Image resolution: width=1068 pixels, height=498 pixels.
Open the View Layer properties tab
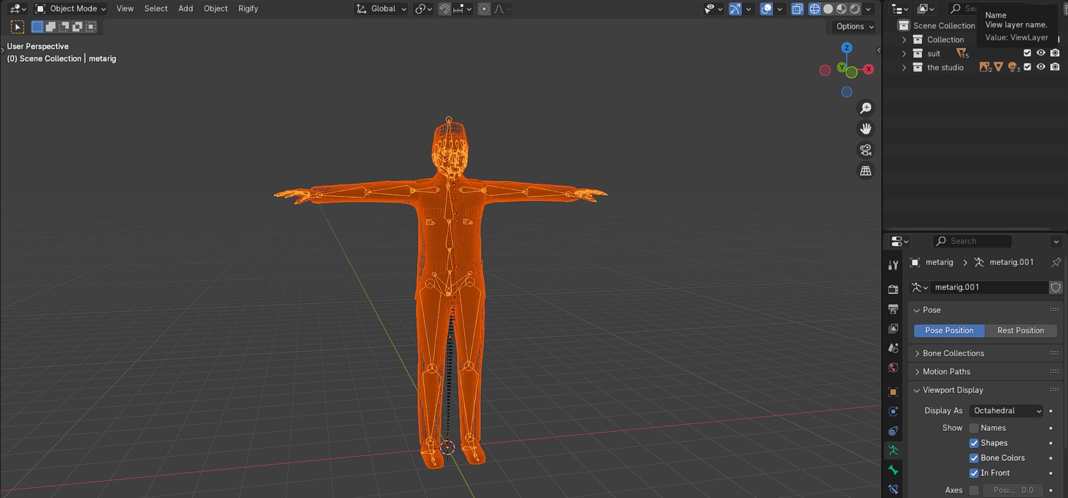[893, 328]
